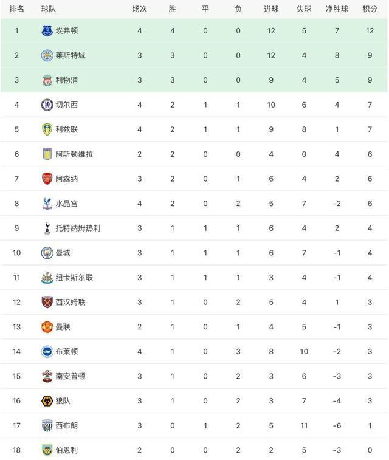Click the Tottenham cockerel icon
Image resolution: width=389 pixels, height=460 pixels.
[47, 228]
